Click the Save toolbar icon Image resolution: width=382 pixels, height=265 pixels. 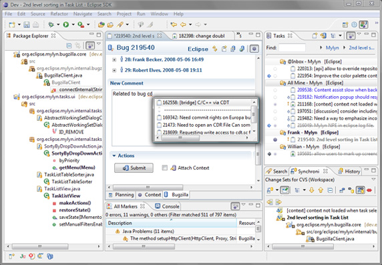tap(27, 24)
